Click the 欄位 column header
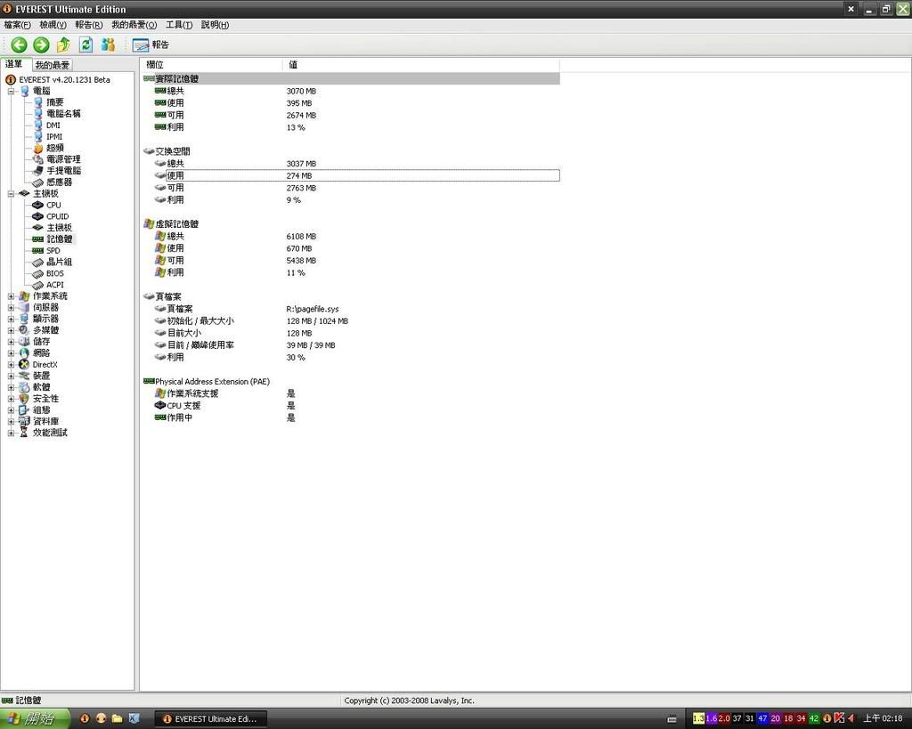The height and width of the screenshot is (729, 912). click(211, 64)
